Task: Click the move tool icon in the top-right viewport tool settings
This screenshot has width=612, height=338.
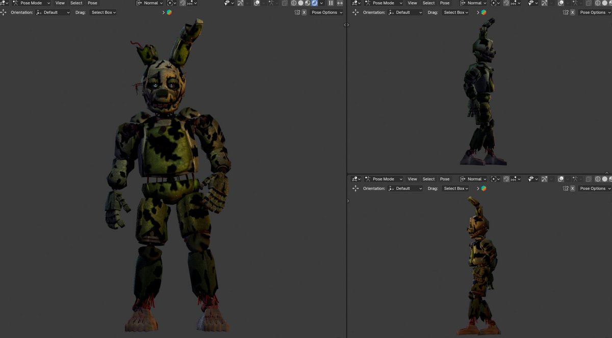Action: [355, 12]
